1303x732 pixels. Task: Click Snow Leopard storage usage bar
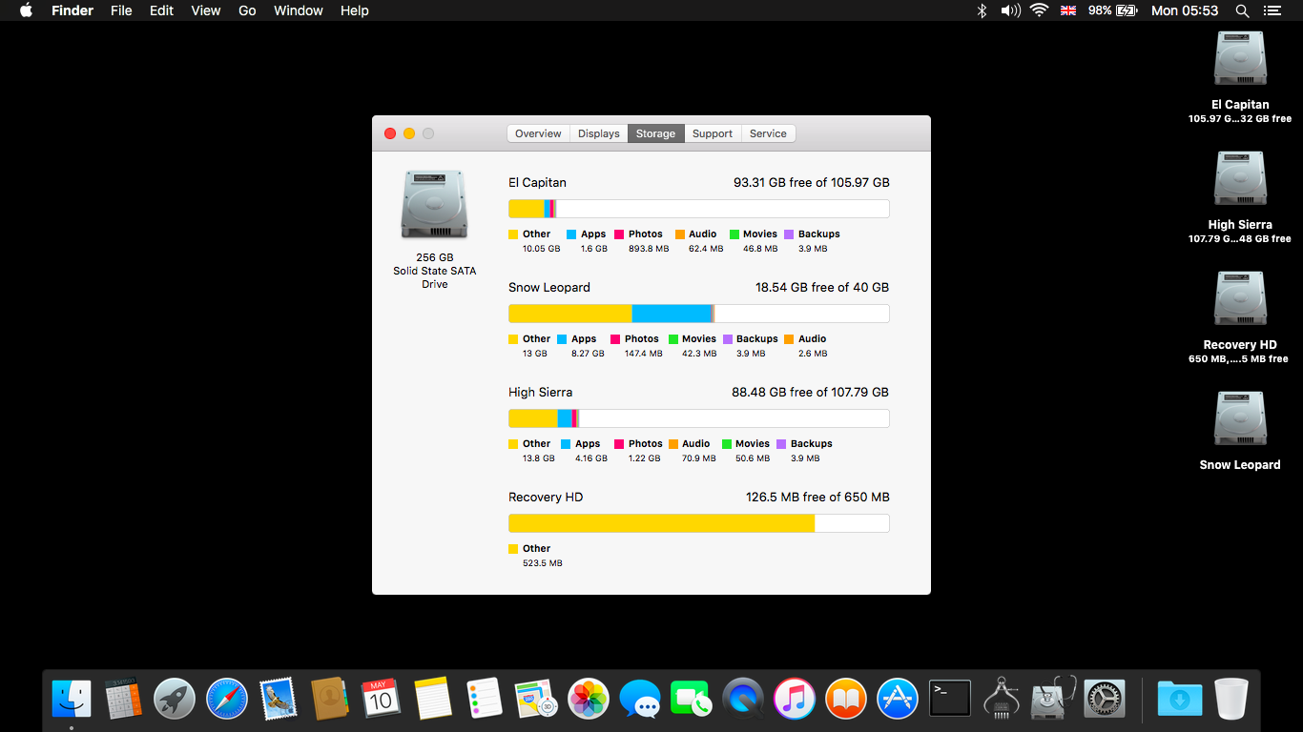tap(699, 314)
